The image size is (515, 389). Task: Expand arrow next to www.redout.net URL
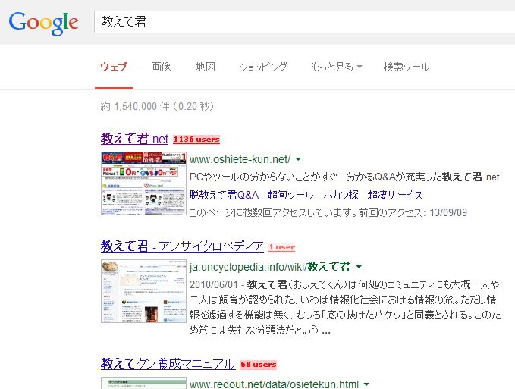(366, 384)
